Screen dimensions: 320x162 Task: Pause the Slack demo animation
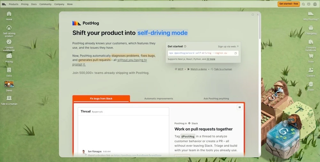click(240, 107)
